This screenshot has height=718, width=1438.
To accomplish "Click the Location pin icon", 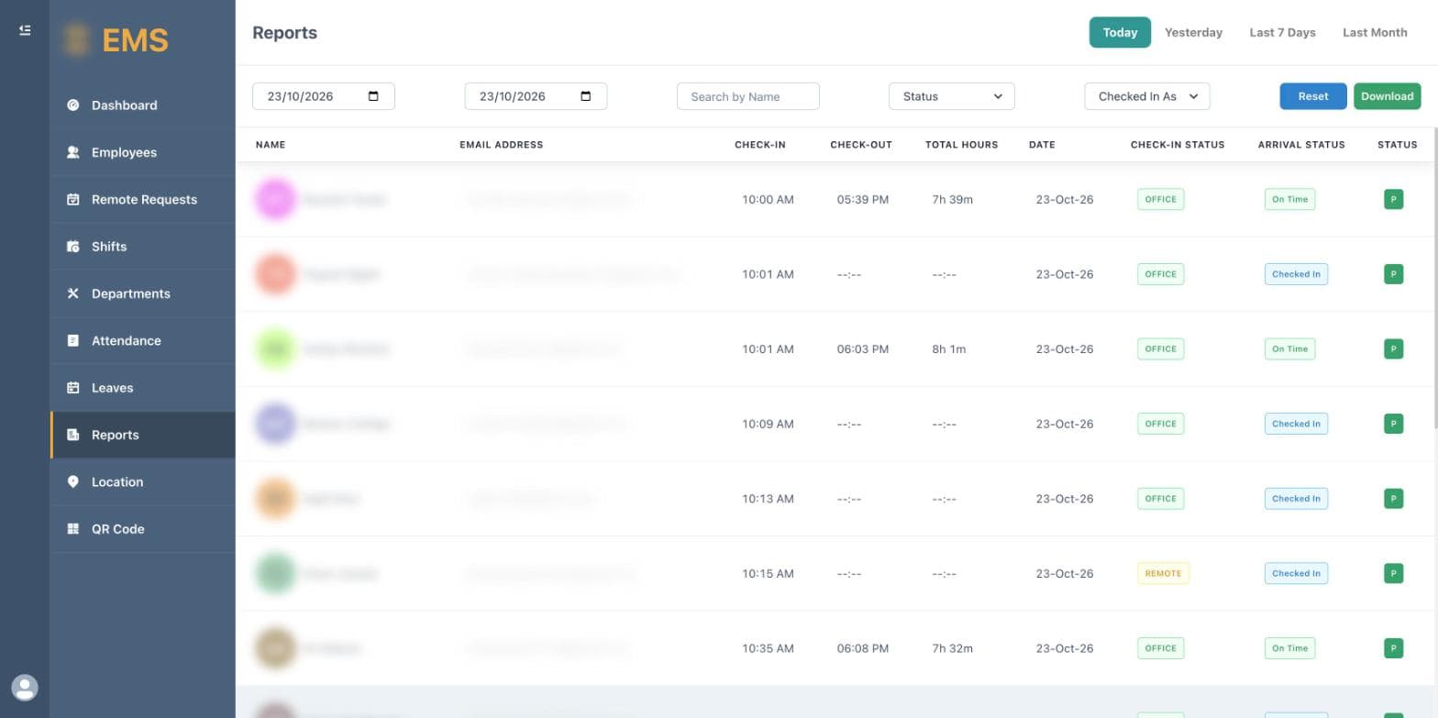I will [x=73, y=481].
